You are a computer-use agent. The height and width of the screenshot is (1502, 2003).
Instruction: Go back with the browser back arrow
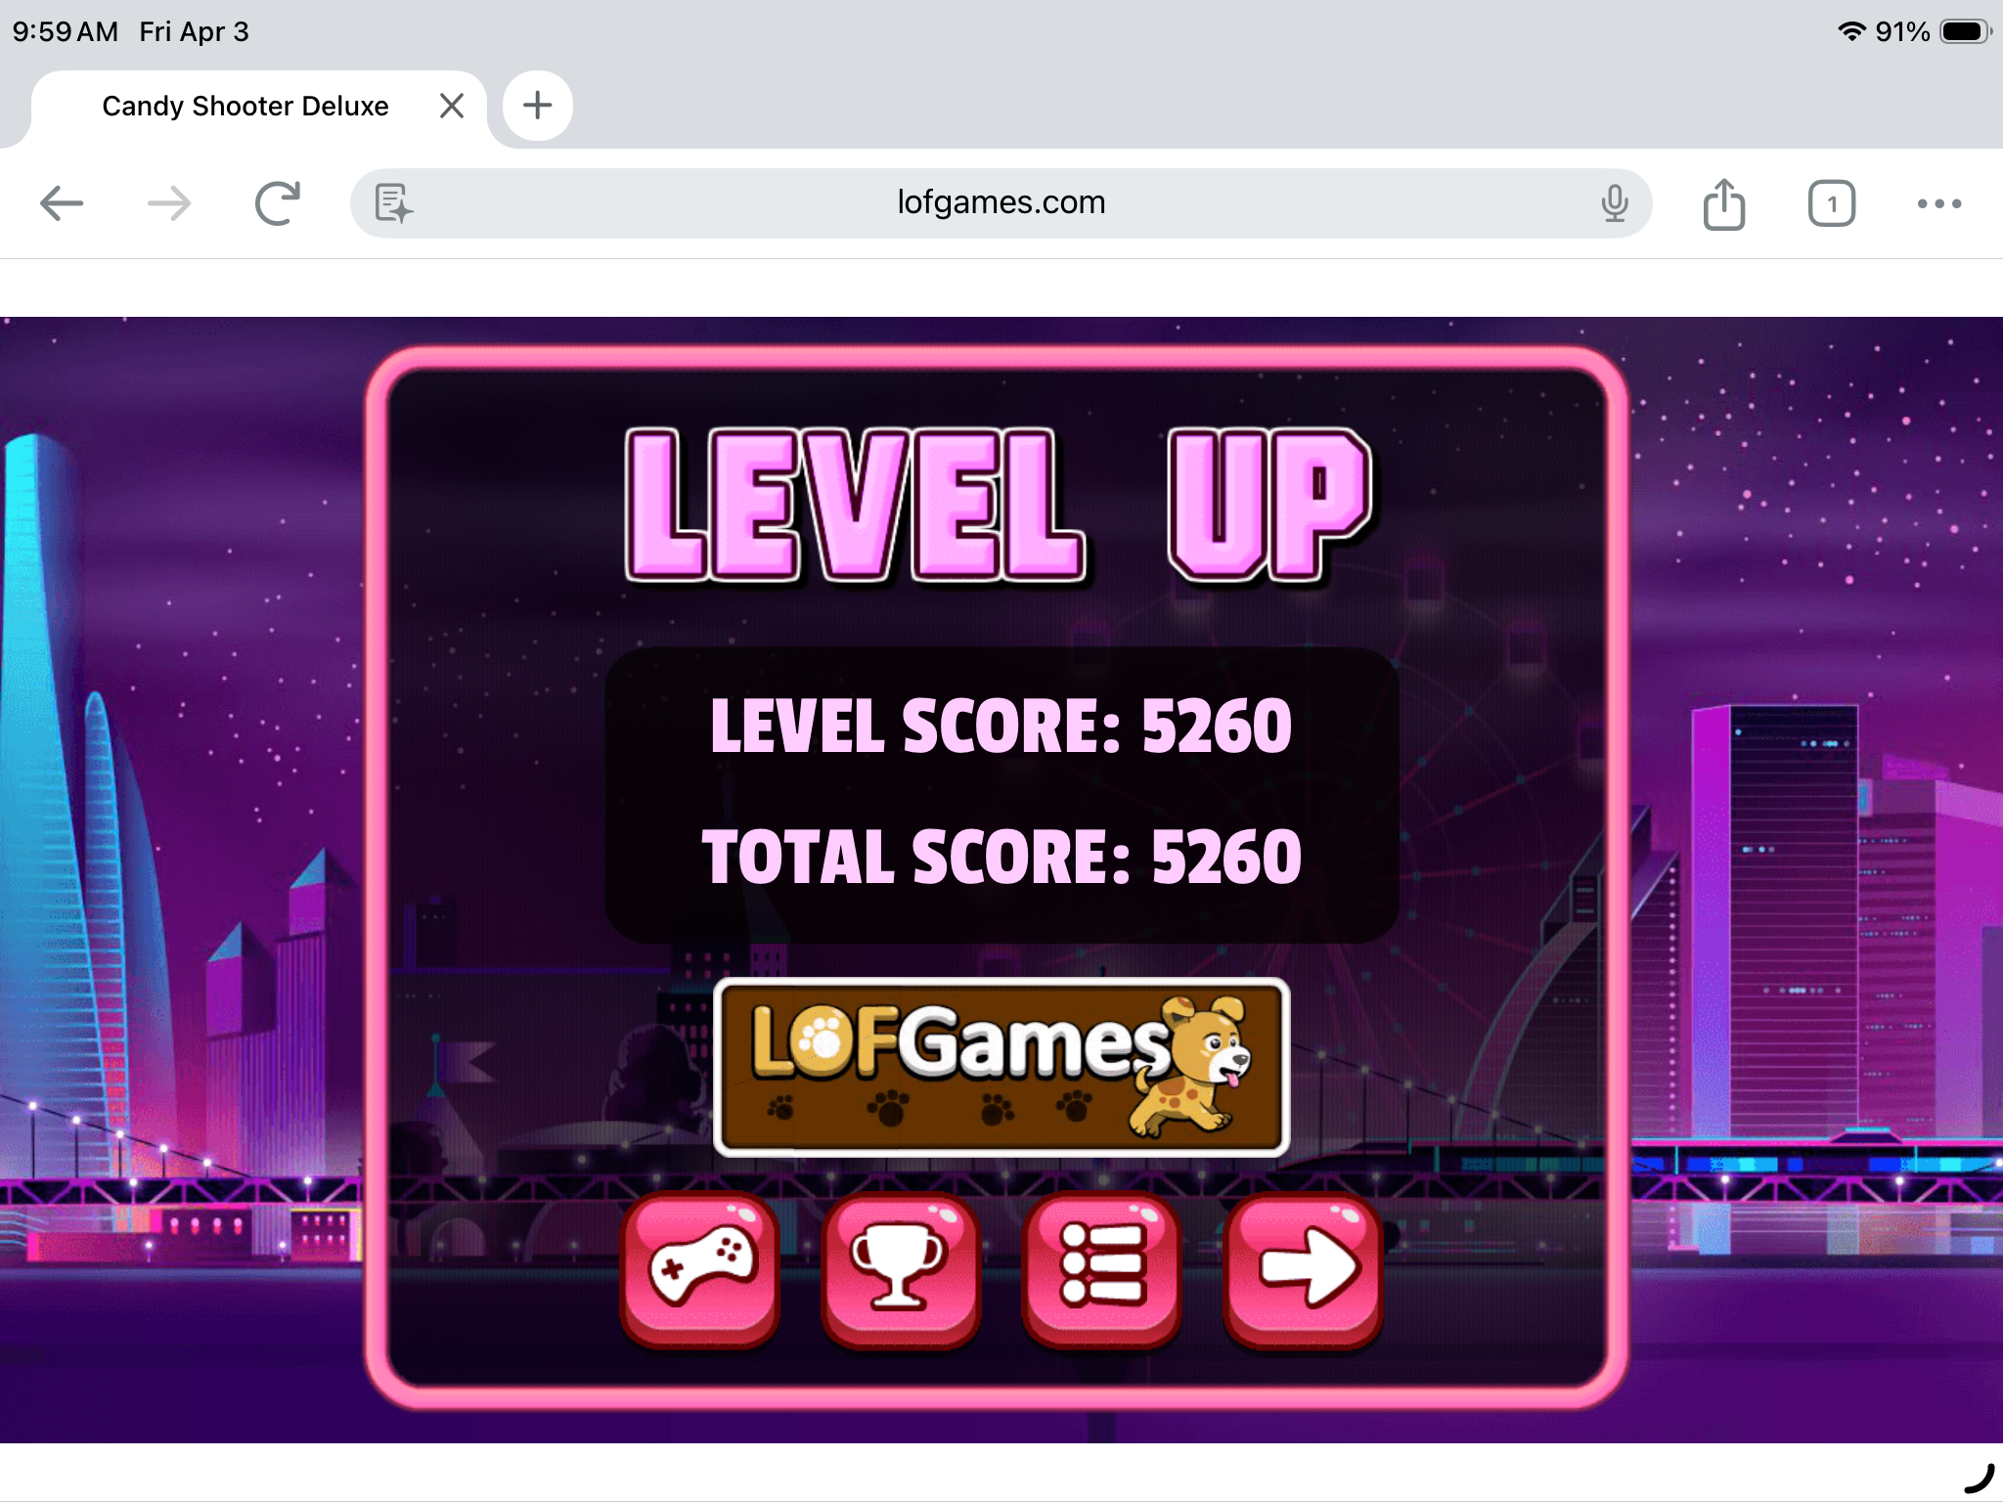coord(62,203)
